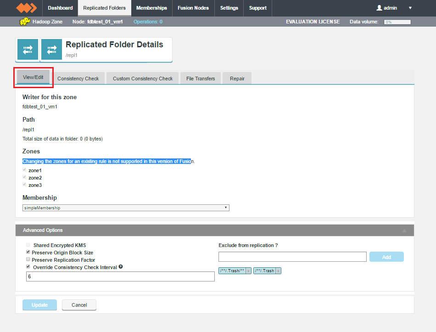Toggle the zone2 checkbox

coord(24,177)
